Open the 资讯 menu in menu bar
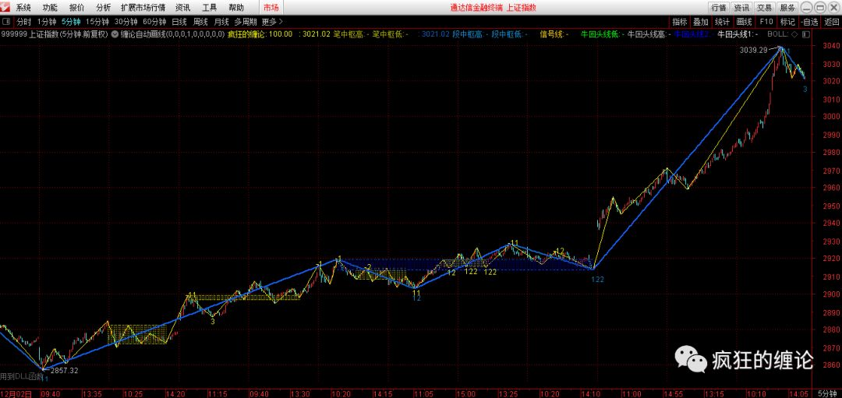 pos(183,8)
